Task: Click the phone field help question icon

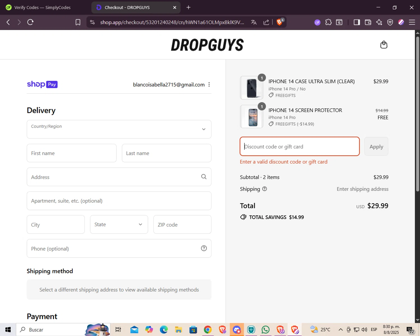Action: [204, 248]
